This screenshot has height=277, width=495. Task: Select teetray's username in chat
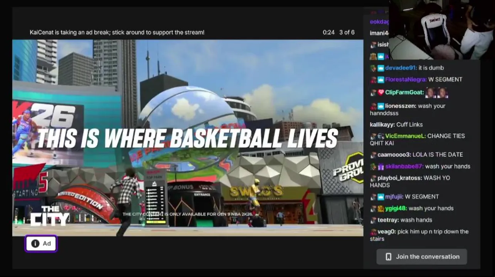[387, 220]
